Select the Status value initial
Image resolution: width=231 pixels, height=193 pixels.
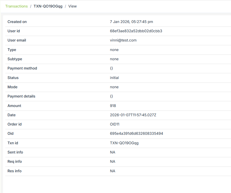pos(114,78)
